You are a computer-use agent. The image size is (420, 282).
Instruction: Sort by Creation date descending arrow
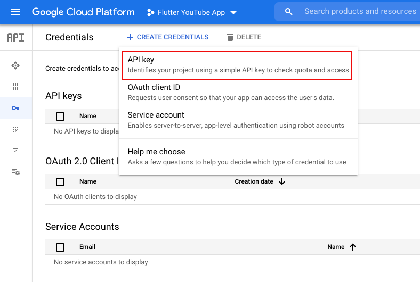pyautogui.click(x=282, y=181)
